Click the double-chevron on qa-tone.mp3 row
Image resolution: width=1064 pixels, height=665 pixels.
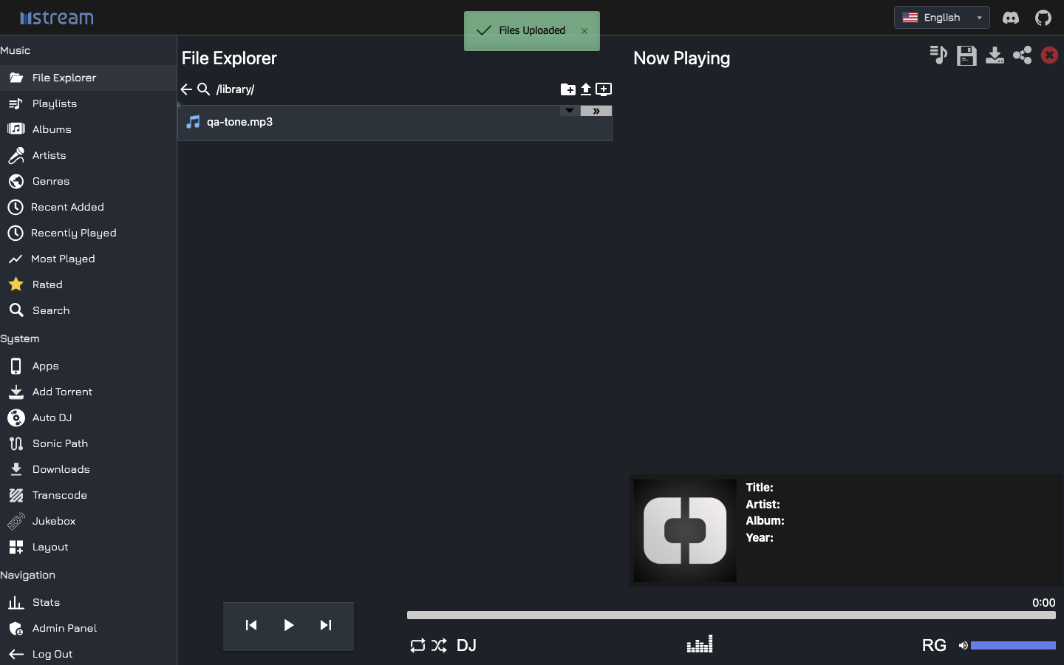pyautogui.click(x=596, y=111)
